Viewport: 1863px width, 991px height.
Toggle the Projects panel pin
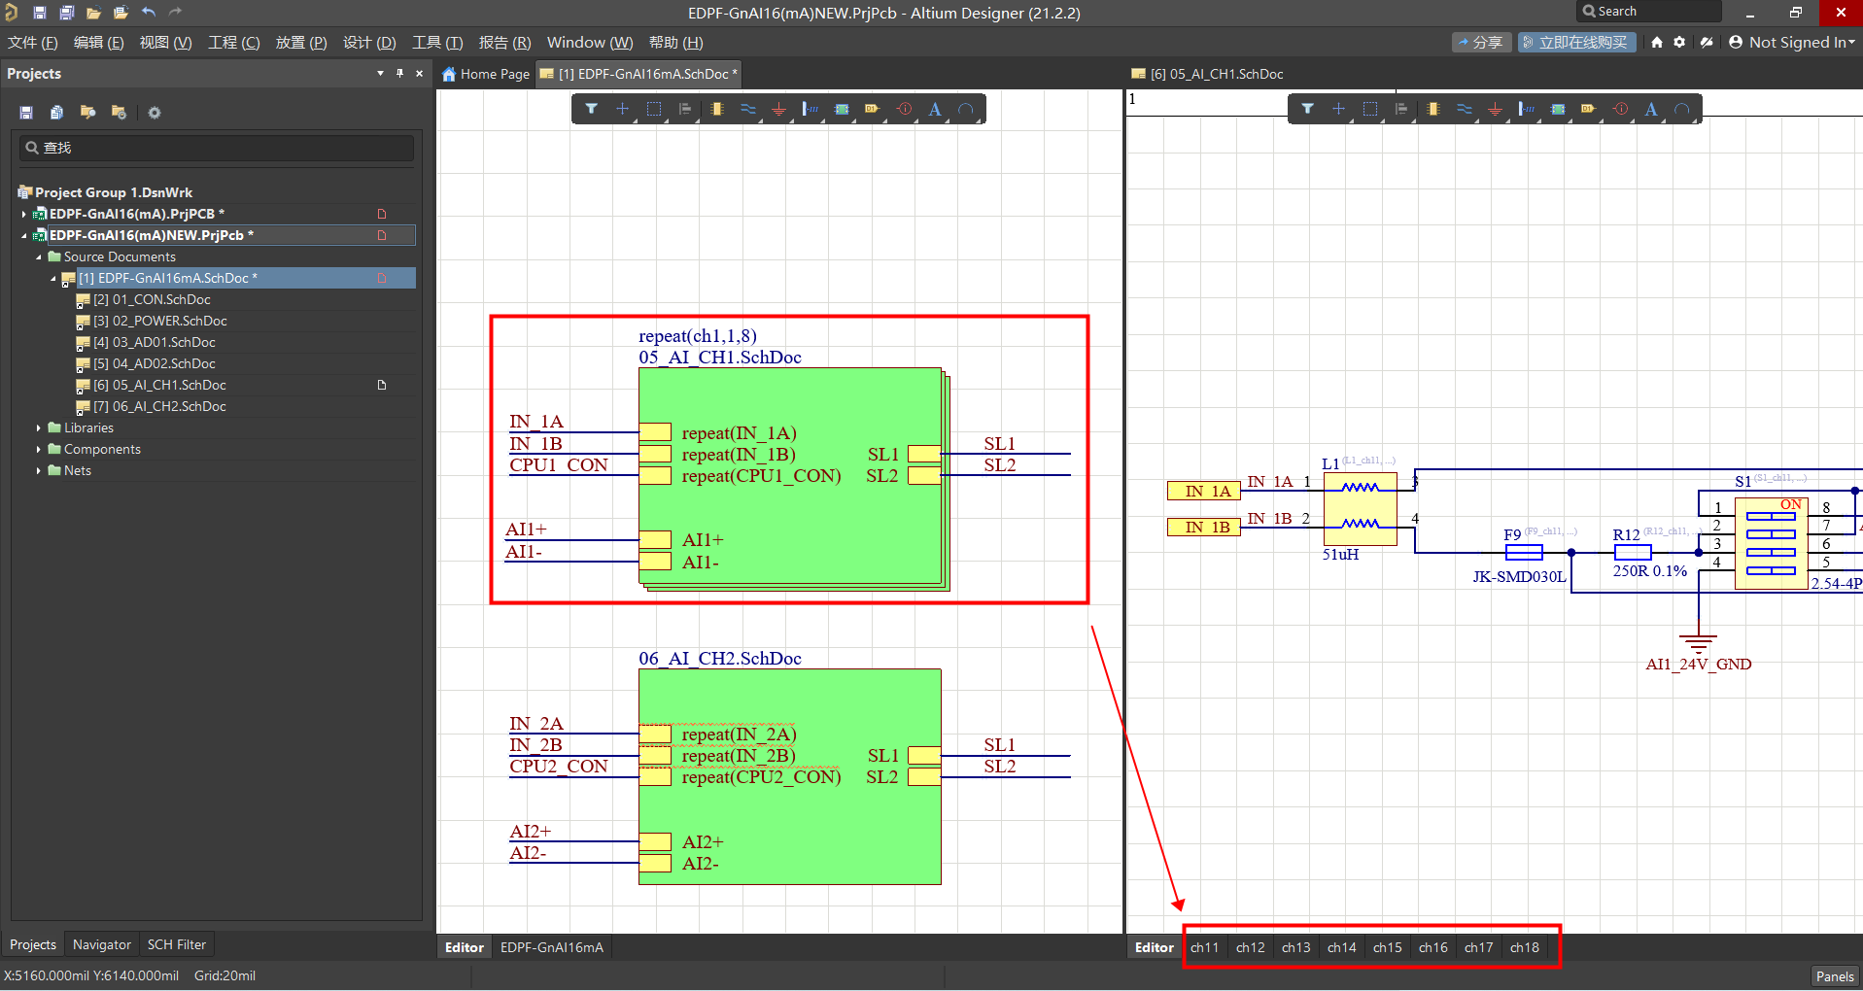[399, 74]
